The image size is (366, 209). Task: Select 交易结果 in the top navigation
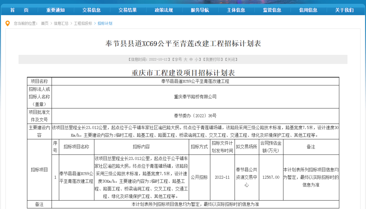[x=128, y=10]
